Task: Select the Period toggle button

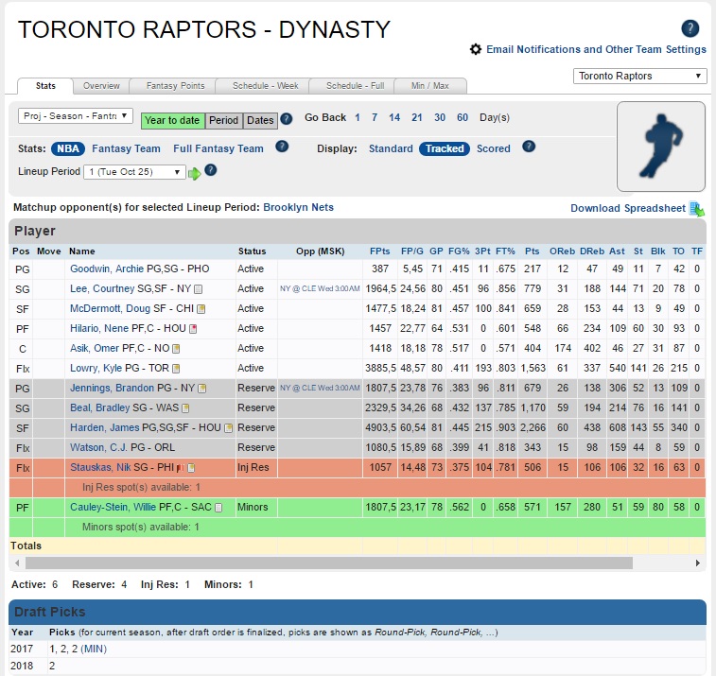Action: tap(224, 120)
